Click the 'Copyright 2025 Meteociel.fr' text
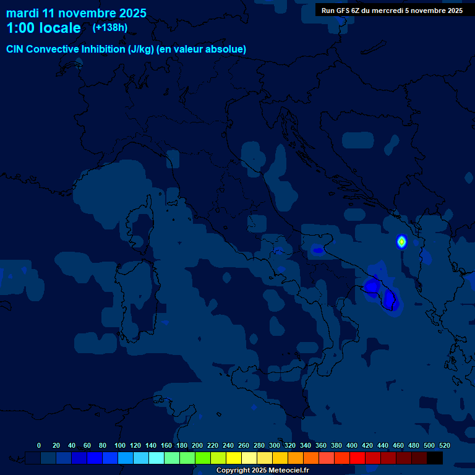This screenshot has width=475, height=475. pyautogui.click(x=262, y=471)
